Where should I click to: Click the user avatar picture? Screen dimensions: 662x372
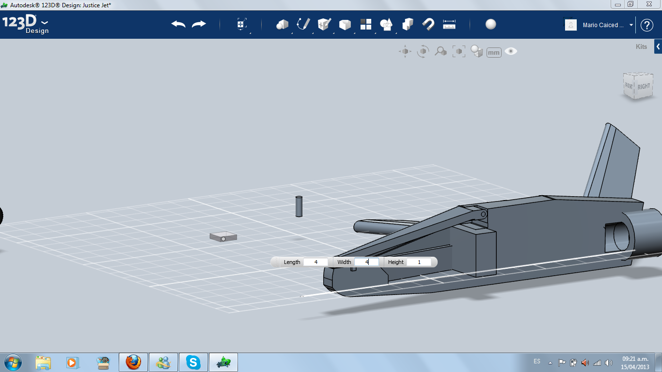571,25
